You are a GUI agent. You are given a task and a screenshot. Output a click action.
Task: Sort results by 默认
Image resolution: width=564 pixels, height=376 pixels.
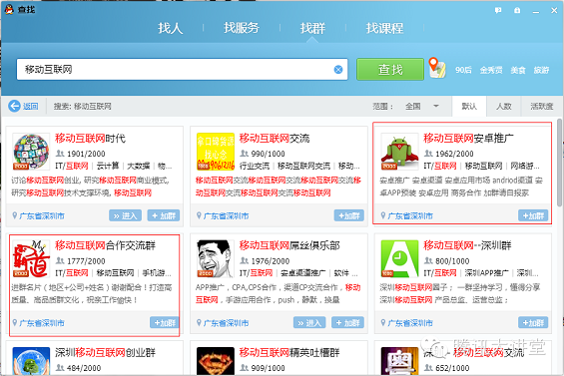tap(469, 106)
